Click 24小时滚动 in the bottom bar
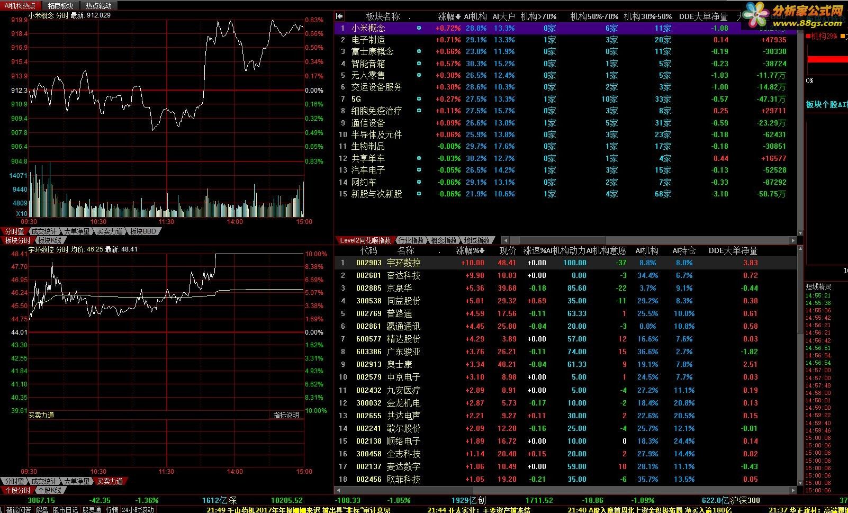The height and width of the screenshot is (513, 848). 138,509
